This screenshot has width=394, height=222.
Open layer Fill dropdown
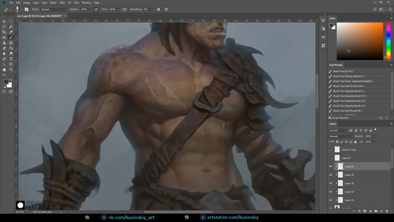click(x=375, y=142)
